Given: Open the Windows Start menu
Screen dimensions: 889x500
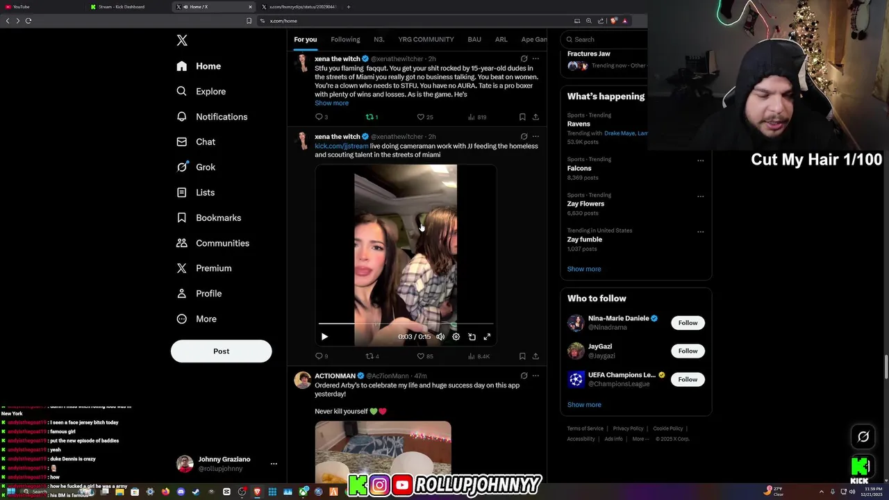Looking at the screenshot, I should point(11,492).
